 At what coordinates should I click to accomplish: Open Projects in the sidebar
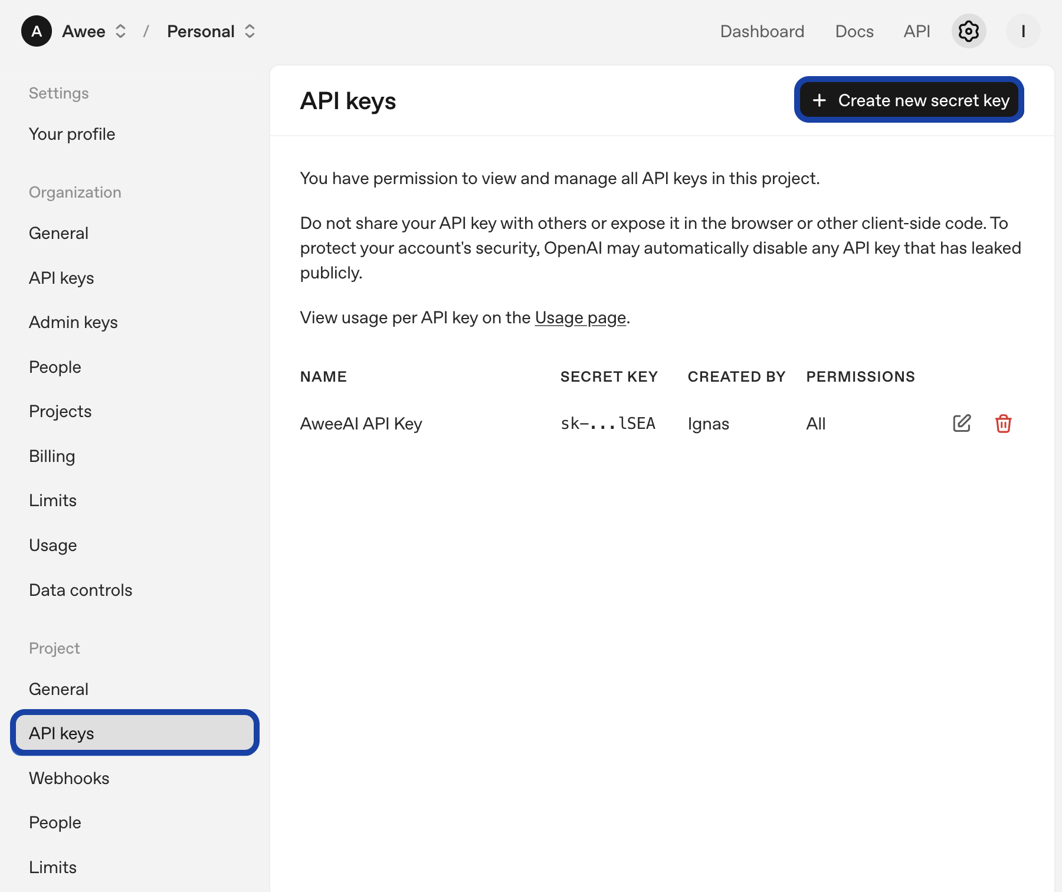point(60,411)
